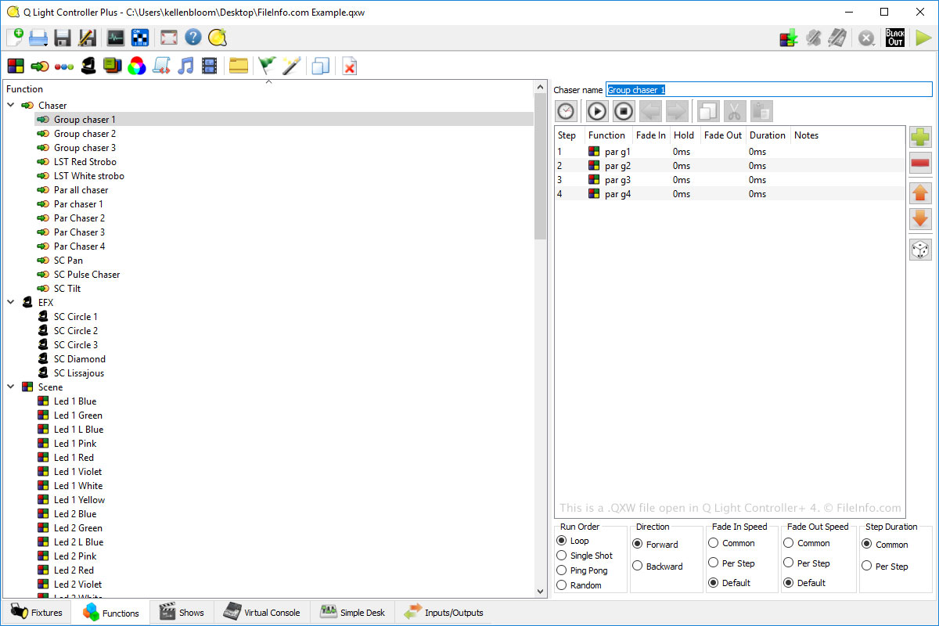Add a step with green plus

click(x=920, y=138)
